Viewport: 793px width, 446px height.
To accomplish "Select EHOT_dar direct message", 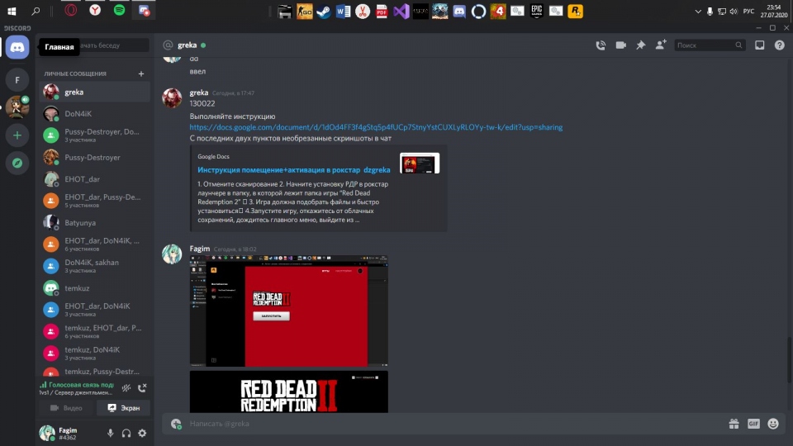I will (95, 179).
